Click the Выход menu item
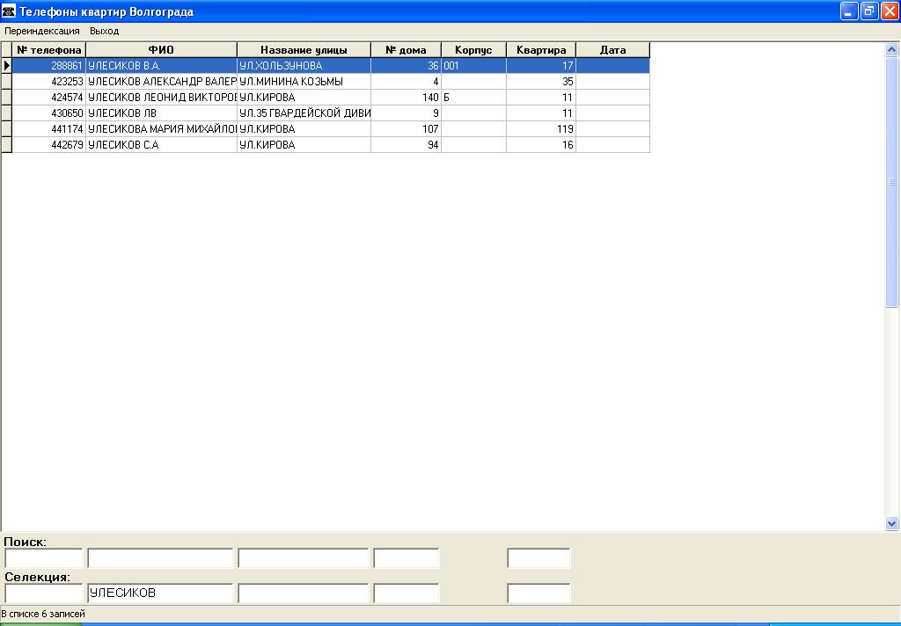 (x=105, y=31)
